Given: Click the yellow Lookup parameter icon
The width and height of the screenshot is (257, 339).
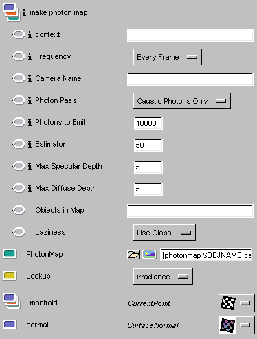Looking at the screenshot, I should [10, 276].
